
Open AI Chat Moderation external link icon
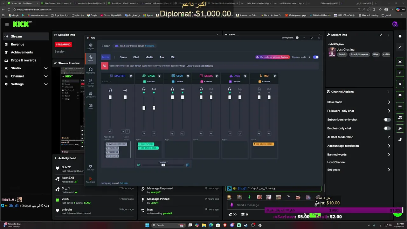tap(389, 137)
